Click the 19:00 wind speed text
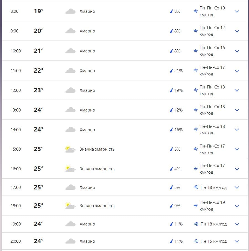Screen dimensions: 249x251 pos(214,224)
